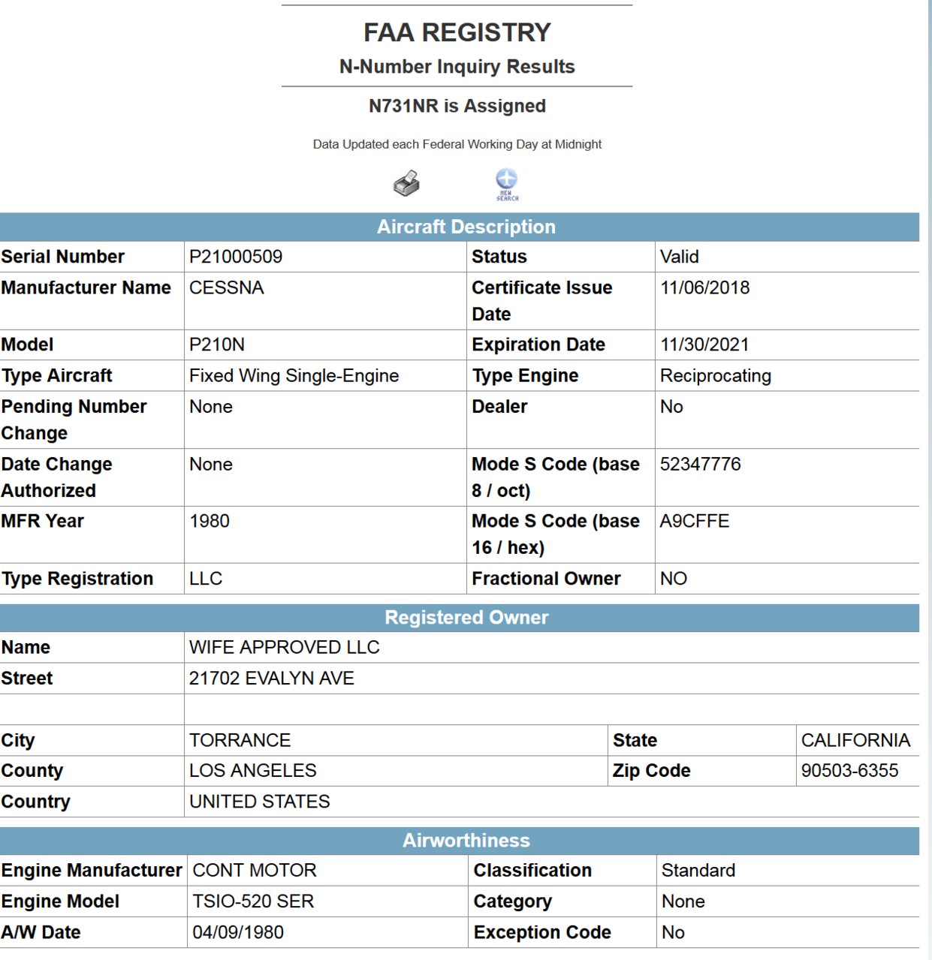Select certificate issue date 11/06/2018
Viewport: 932px width, 960px height.
tap(705, 287)
